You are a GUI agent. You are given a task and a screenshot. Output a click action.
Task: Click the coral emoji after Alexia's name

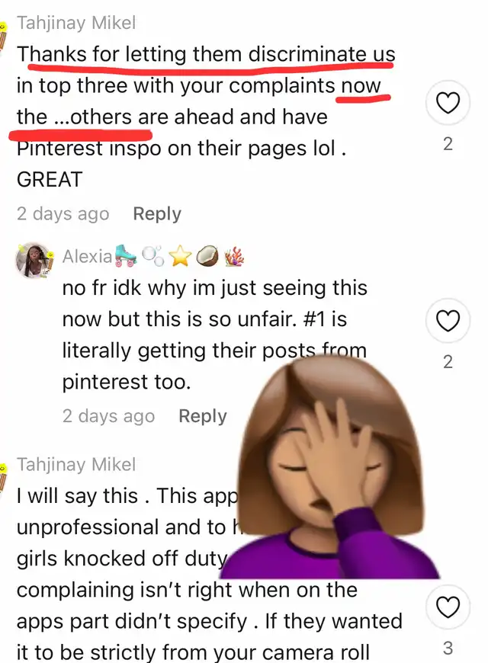point(234,256)
